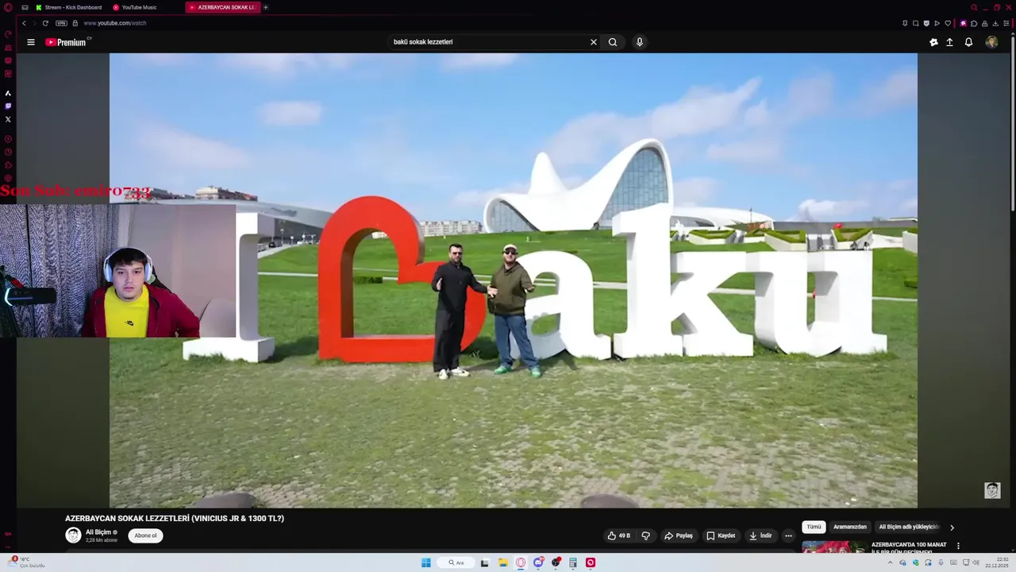Open tab search magnifier in title bar
The image size is (1016, 572).
coord(974,7)
